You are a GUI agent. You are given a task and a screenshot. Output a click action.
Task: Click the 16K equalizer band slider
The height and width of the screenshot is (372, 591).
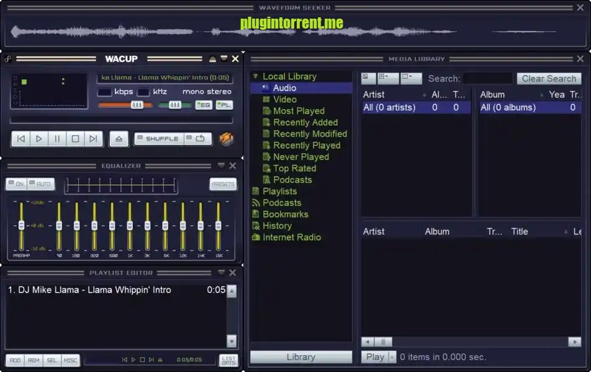(x=219, y=226)
